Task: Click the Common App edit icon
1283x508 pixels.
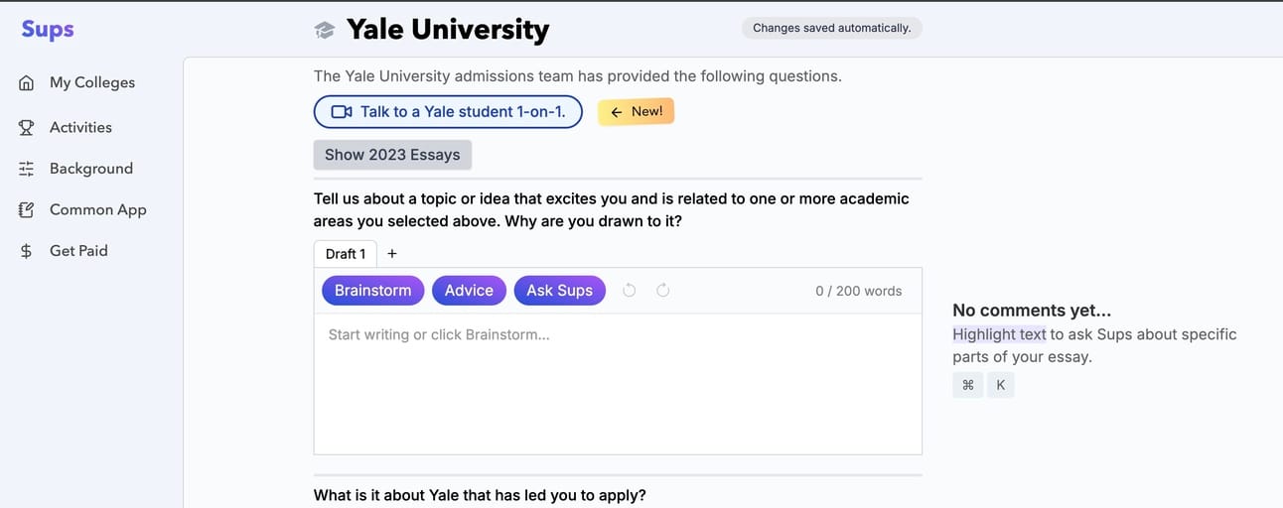Action: 27,209
